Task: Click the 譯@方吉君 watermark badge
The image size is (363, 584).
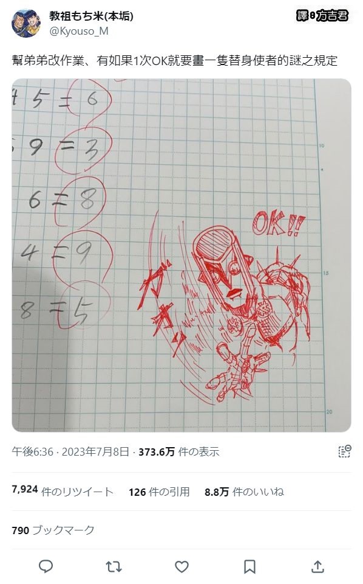Action: 322,16
